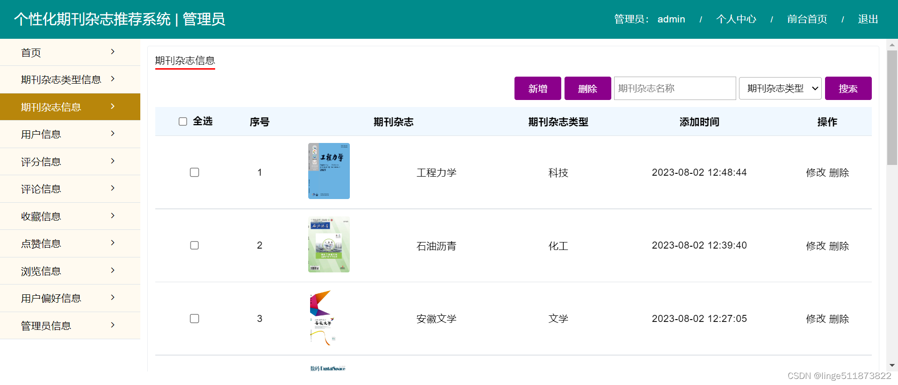Click the 期刊杂志 column header

tap(393, 122)
